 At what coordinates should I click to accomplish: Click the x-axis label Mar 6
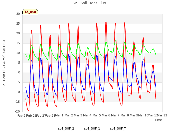pos(106,115)
